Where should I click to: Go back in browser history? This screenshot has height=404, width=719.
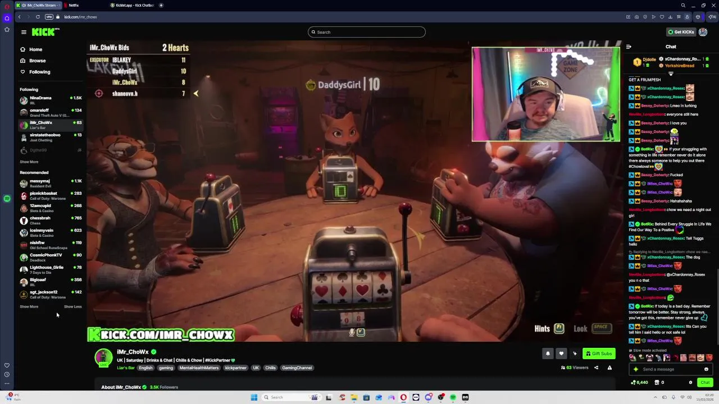[19, 17]
